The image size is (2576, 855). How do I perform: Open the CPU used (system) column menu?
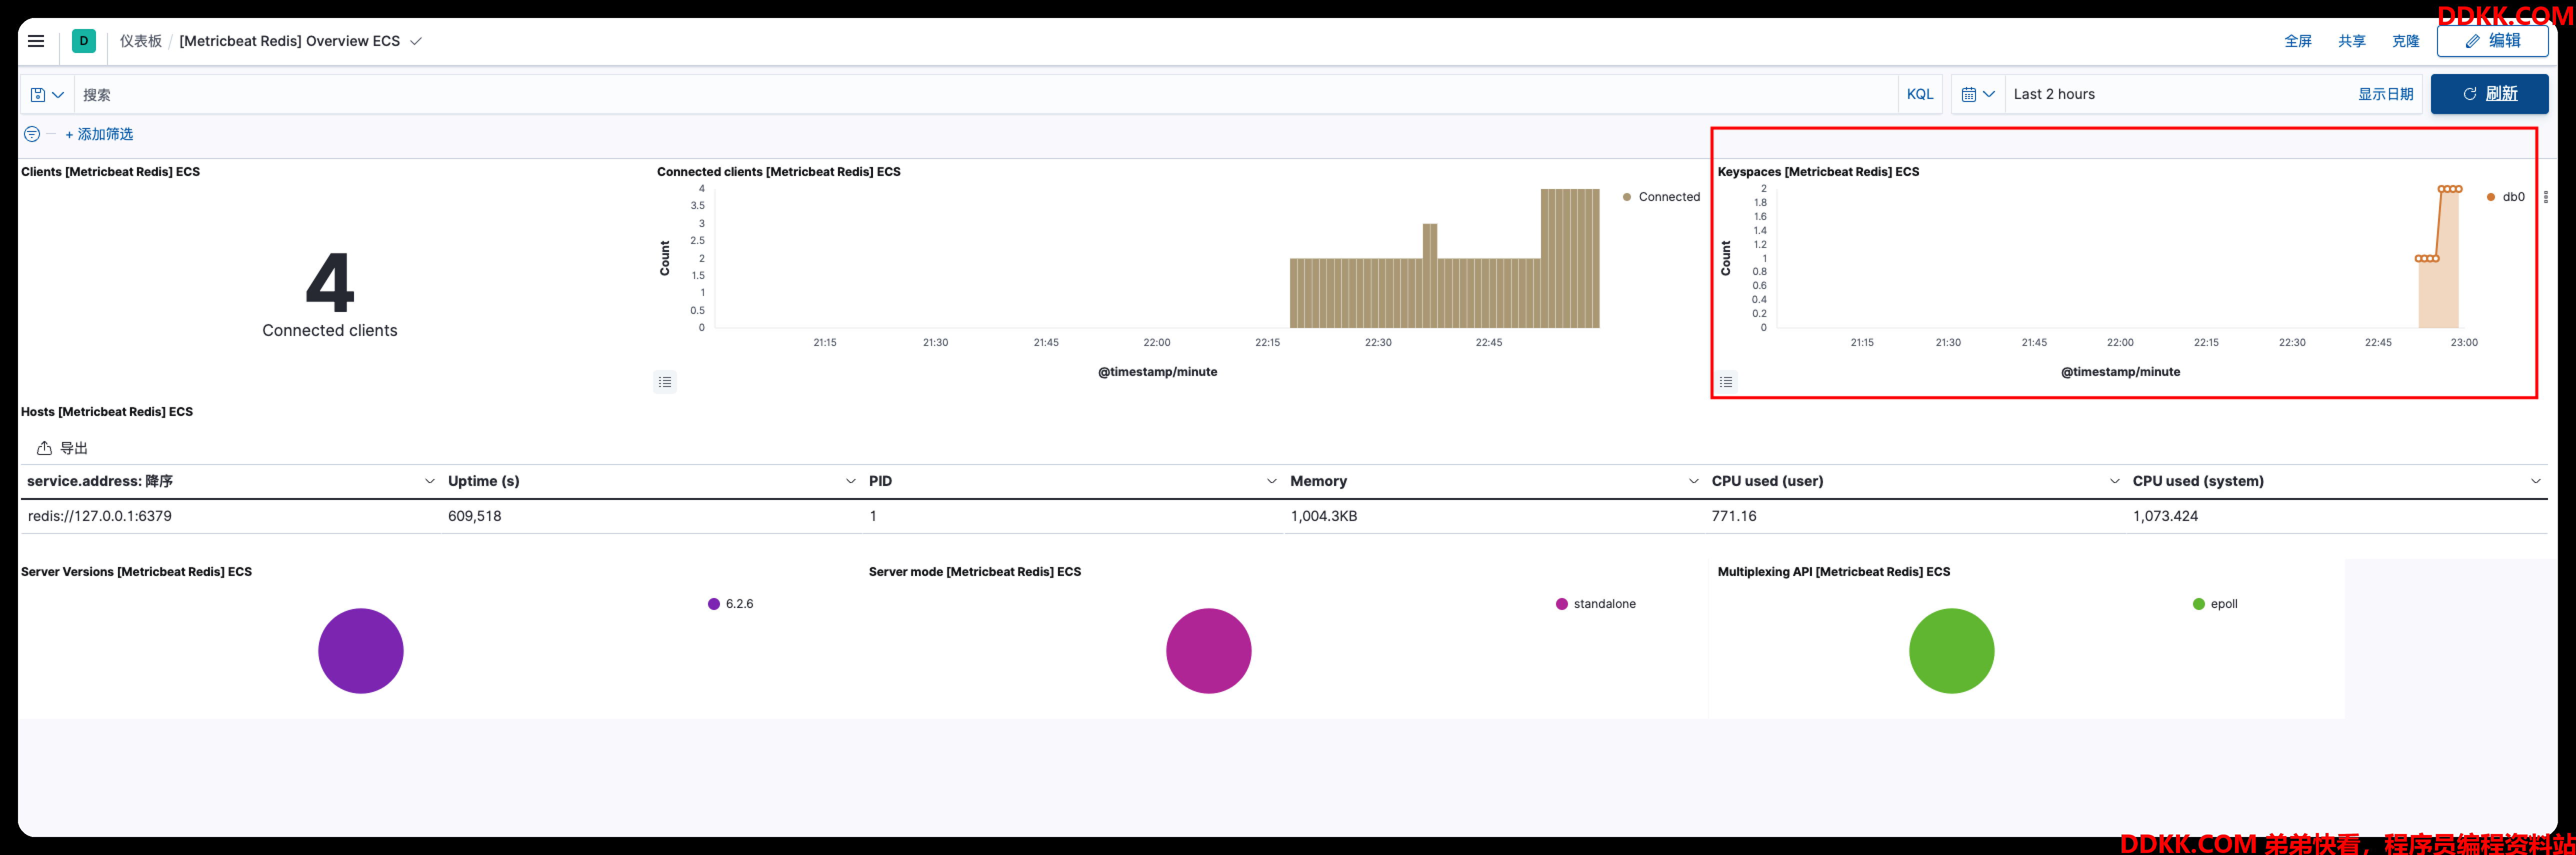[2535, 481]
